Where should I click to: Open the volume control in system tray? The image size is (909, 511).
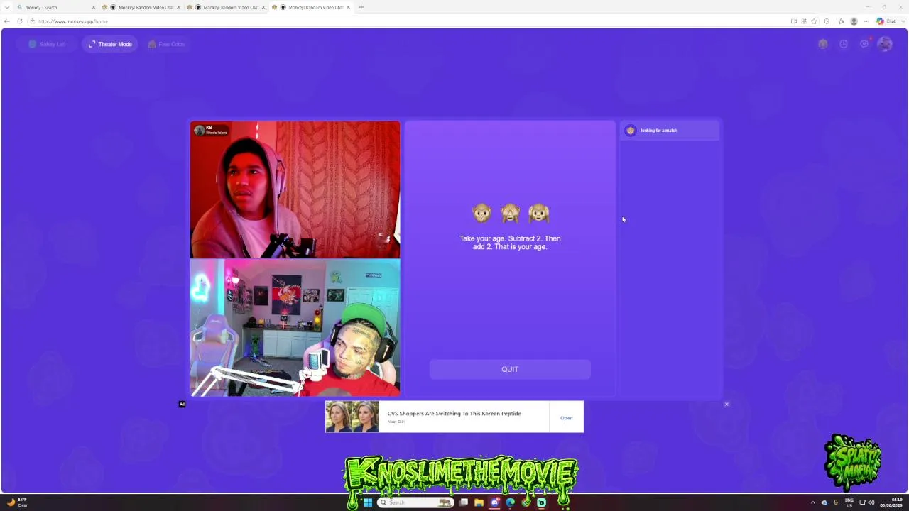(871, 502)
